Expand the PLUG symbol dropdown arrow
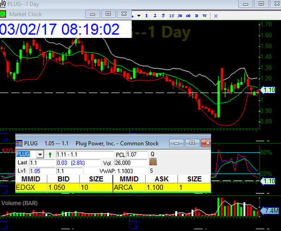281x231 pixels. 39,154
